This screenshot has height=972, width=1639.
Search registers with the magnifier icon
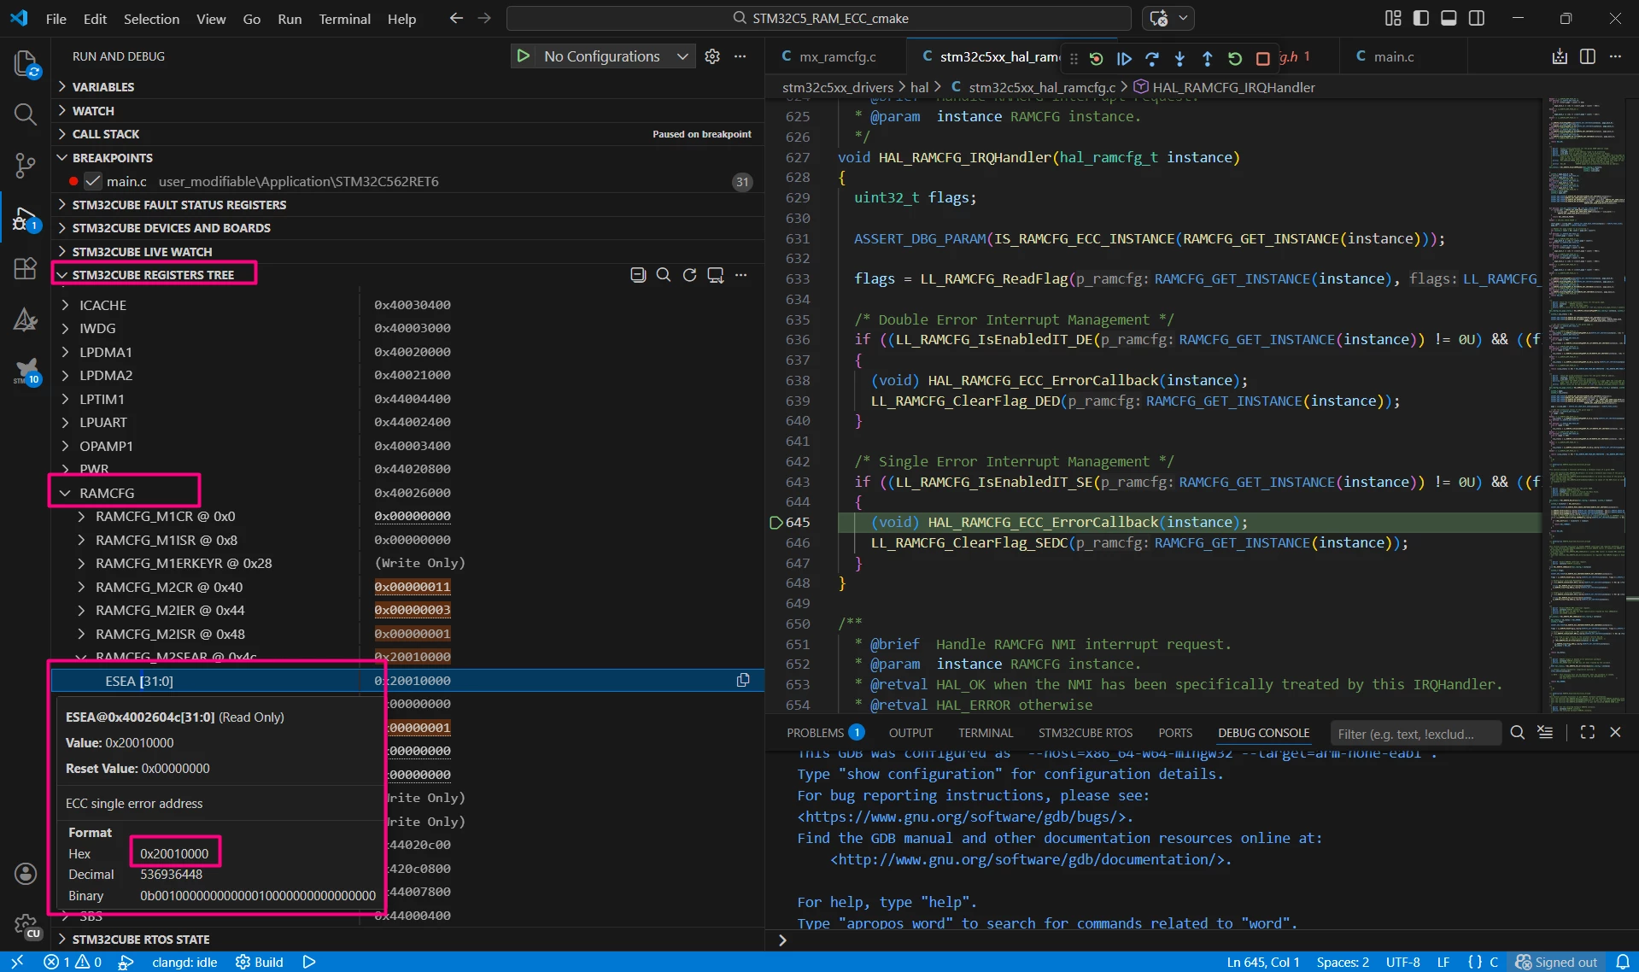pos(664,275)
